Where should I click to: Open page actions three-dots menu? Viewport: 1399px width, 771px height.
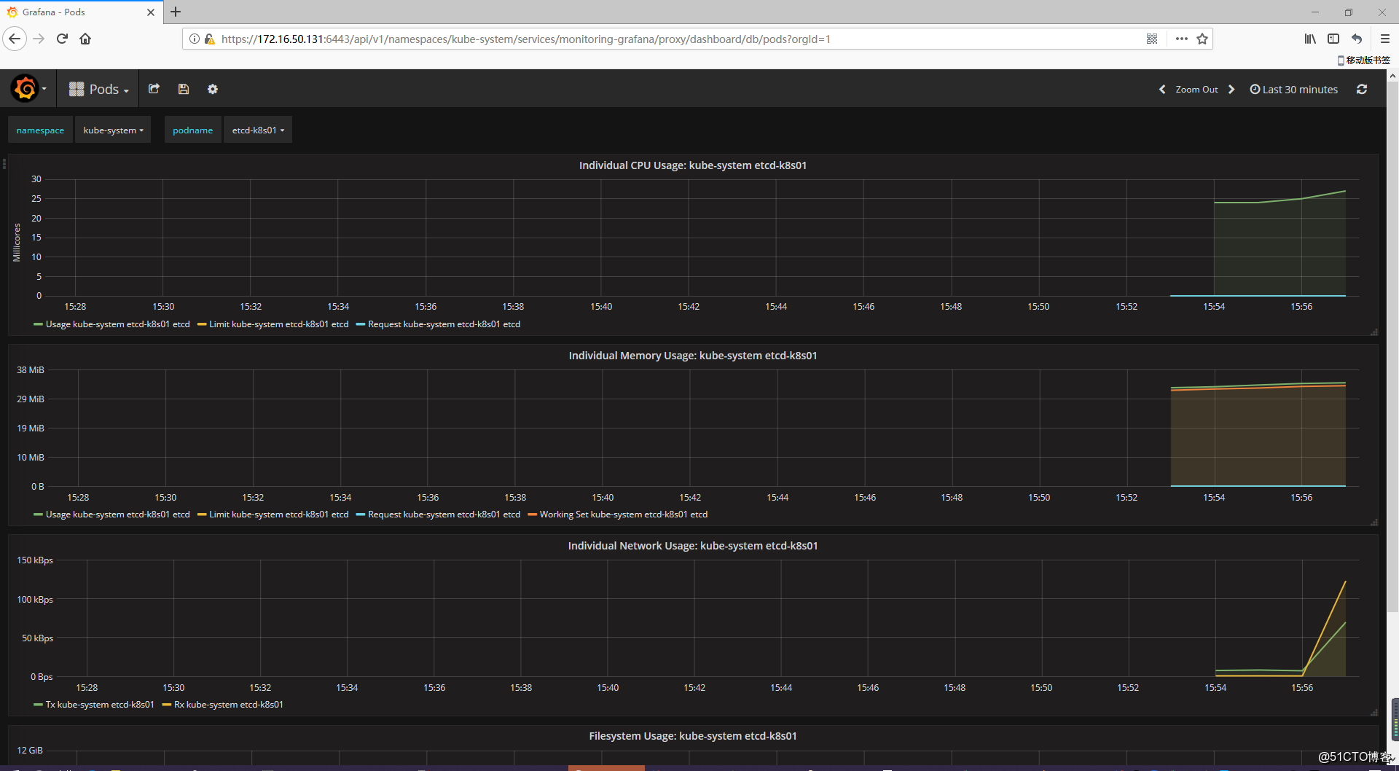click(1181, 39)
